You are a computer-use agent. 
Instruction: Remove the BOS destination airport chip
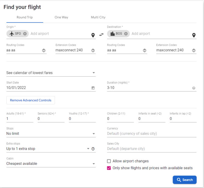126,34
